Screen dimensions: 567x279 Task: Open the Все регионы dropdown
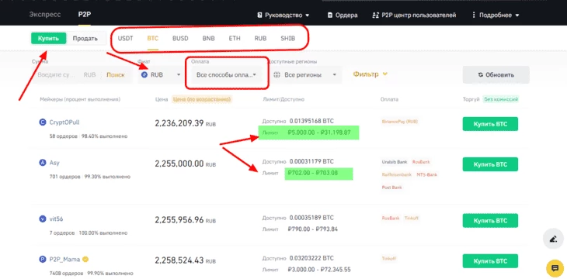coord(305,74)
